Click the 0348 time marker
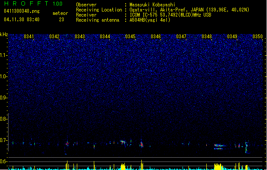Image resolution: width=267 pixels, height=170 pixels. [207, 37]
